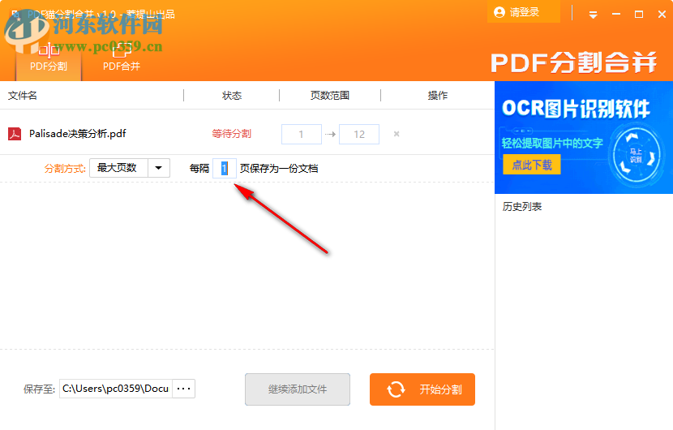Viewport: 673px width, 430px height.
Task: Open the 分割方式 最大页数 dropdown
Action: (130, 168)
